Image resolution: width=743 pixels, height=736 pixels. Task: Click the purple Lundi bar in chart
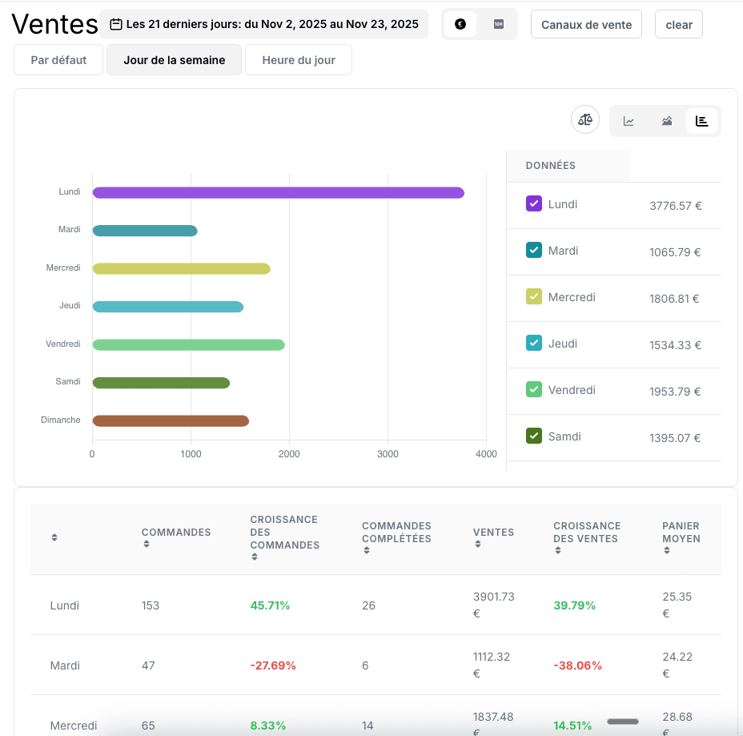pos(278,192)
